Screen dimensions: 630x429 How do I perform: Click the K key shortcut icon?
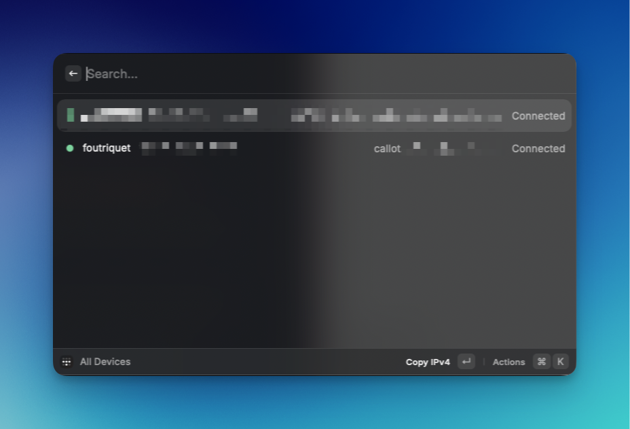coord(560,362)
